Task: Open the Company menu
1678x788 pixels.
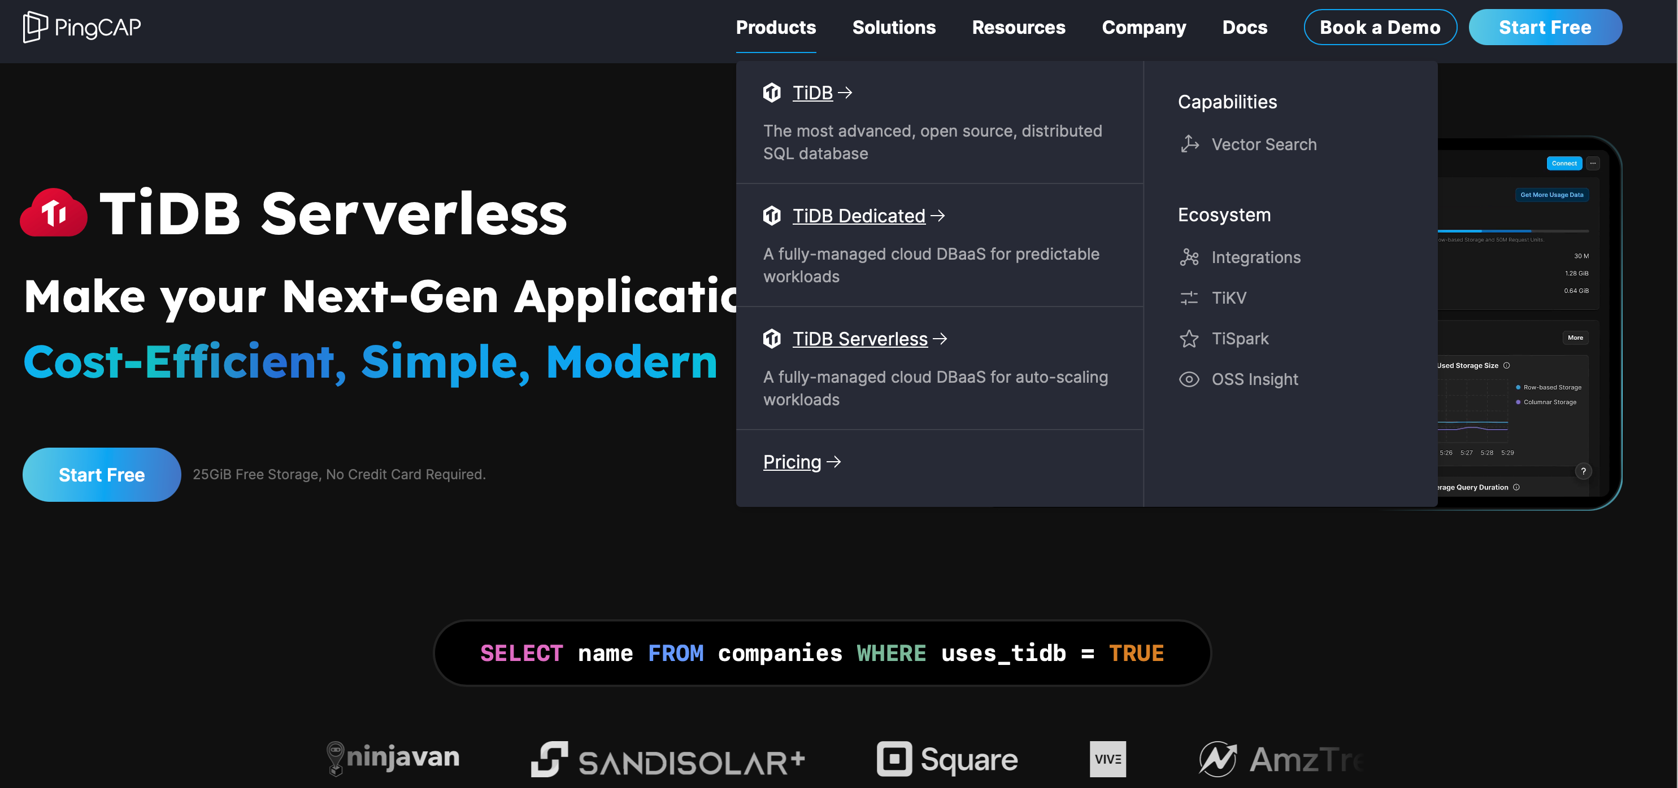Action: point(1144,27)
